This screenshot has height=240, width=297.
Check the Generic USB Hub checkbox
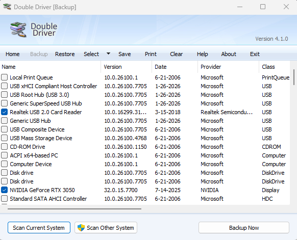point(5,121)
